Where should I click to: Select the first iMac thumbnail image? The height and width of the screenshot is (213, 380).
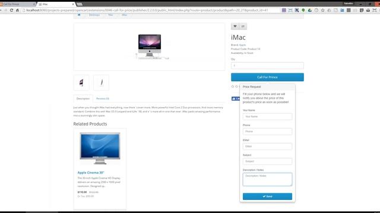point(81,83)
